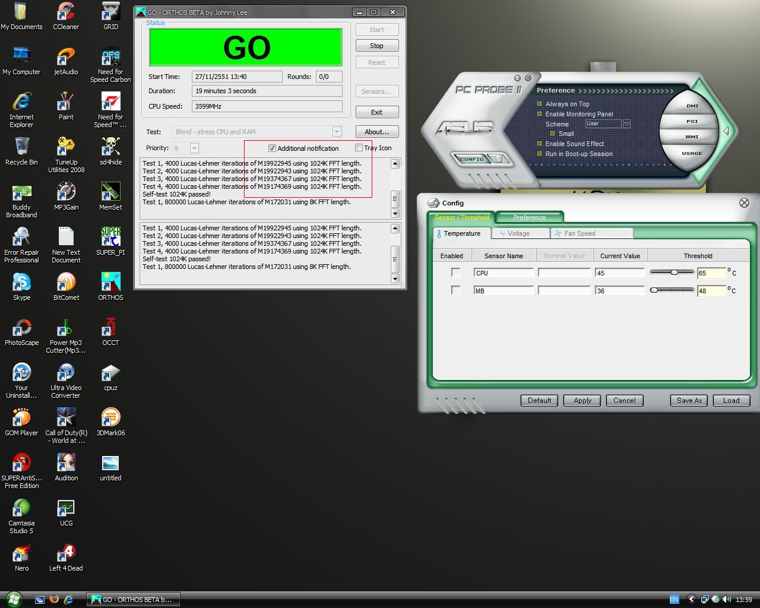Click the cpuz desktop shortcut
760x608 pixels.
[x=110, y=377]
